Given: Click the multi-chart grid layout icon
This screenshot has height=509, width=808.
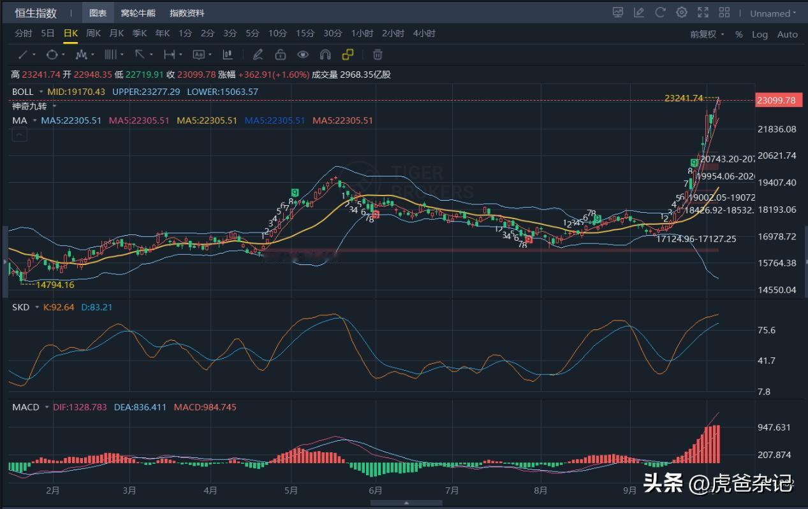Looking at the screenshot, I should 724,12.
